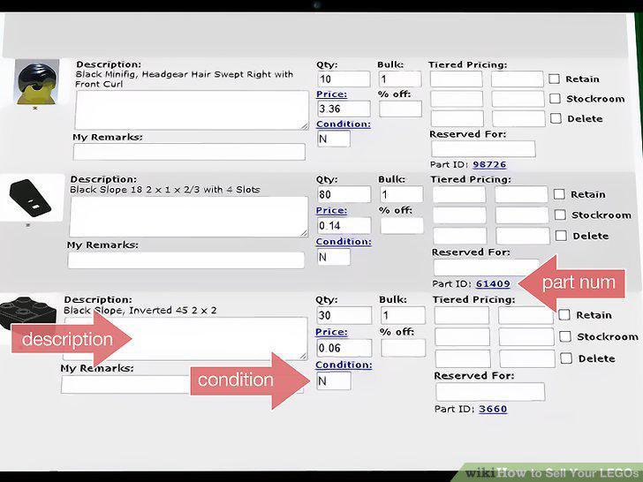Viewport: 643px width, 482px height.
Task: Open Part ID 61409 link
Action: [493, 283]
